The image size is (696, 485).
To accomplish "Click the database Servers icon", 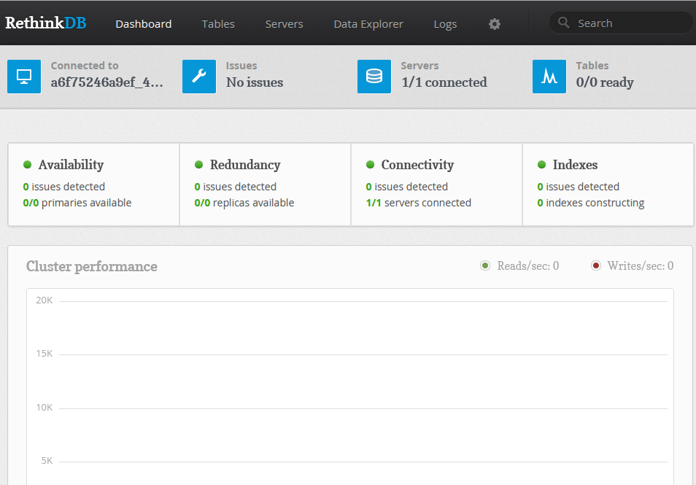I will click(374, 77).
